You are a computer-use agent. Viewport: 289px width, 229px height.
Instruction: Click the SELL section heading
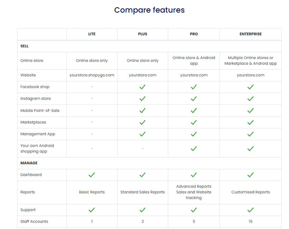pyautogui.click(x=24, y=46)
